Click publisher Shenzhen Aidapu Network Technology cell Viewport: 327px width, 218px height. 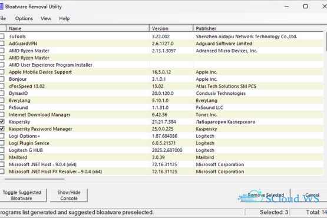(x=246, y=37)
